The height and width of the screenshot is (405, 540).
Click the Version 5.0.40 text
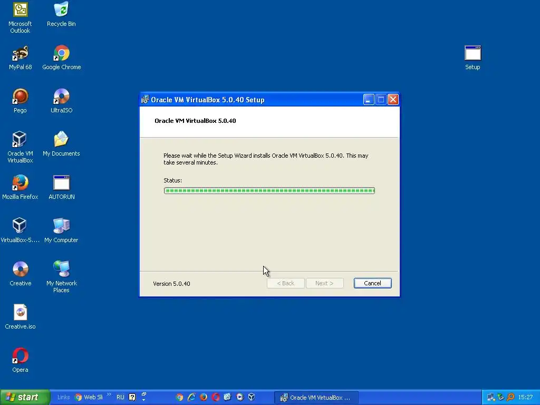click(171, 284)
